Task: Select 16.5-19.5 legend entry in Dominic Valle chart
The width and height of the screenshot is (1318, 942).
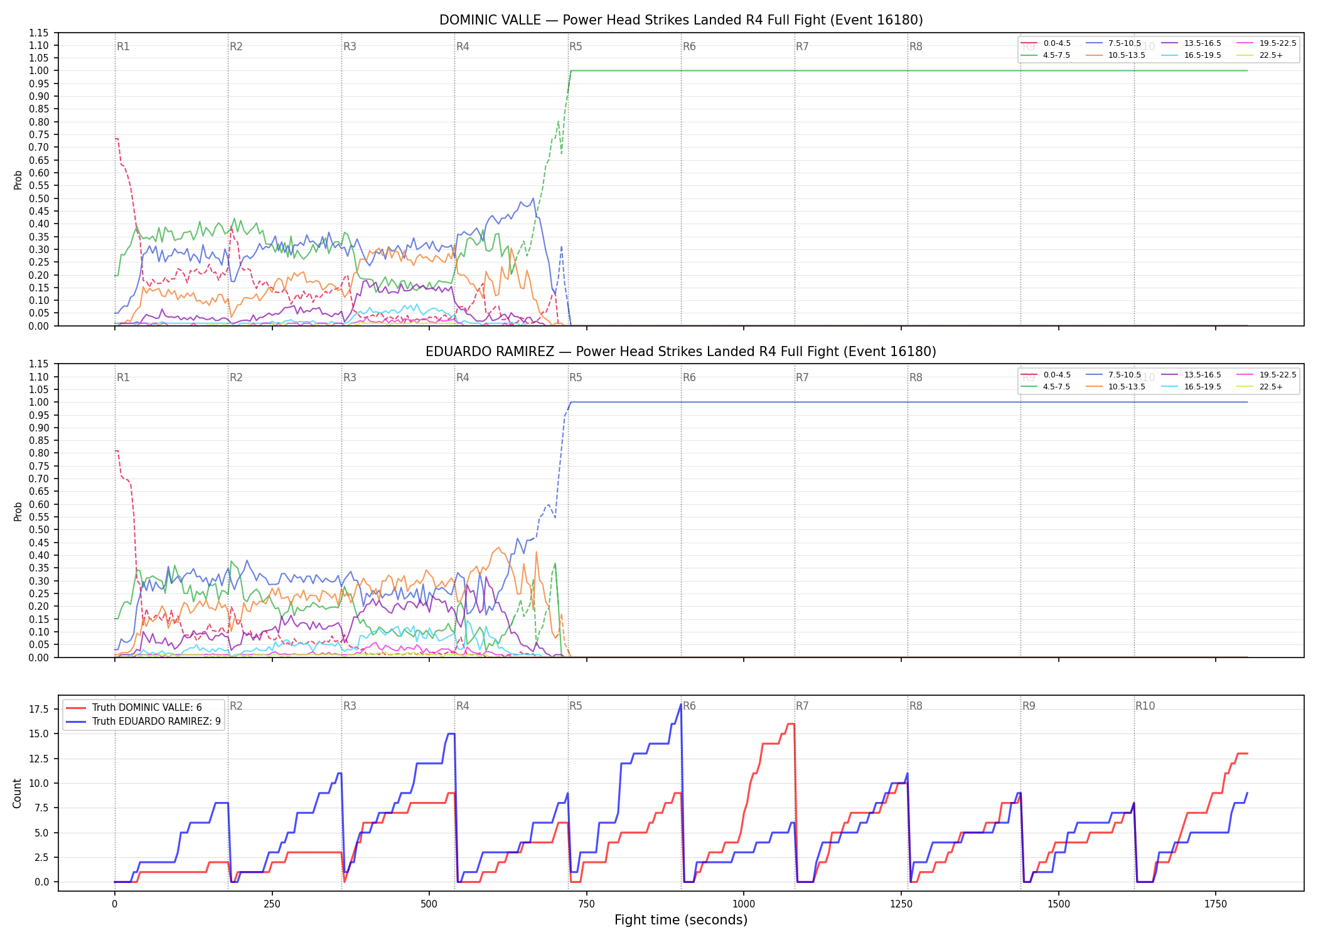Action: click(x=1191, y=55)
